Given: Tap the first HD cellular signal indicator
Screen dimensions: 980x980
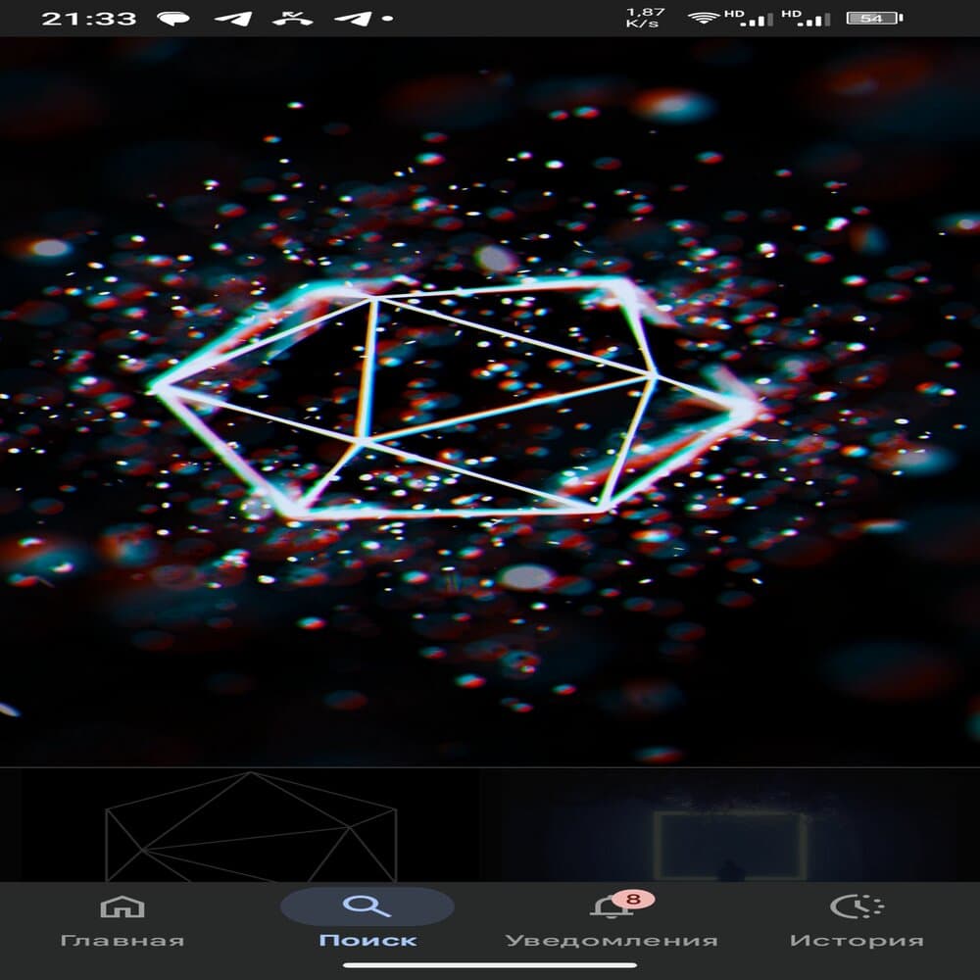Looking at the screenshot, I should [x=747, y=18].
